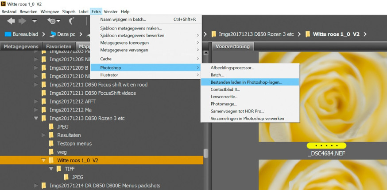This screenshot has width=387, height=190.
Task: Select the weg folder
Action: [x=62, y=152]
